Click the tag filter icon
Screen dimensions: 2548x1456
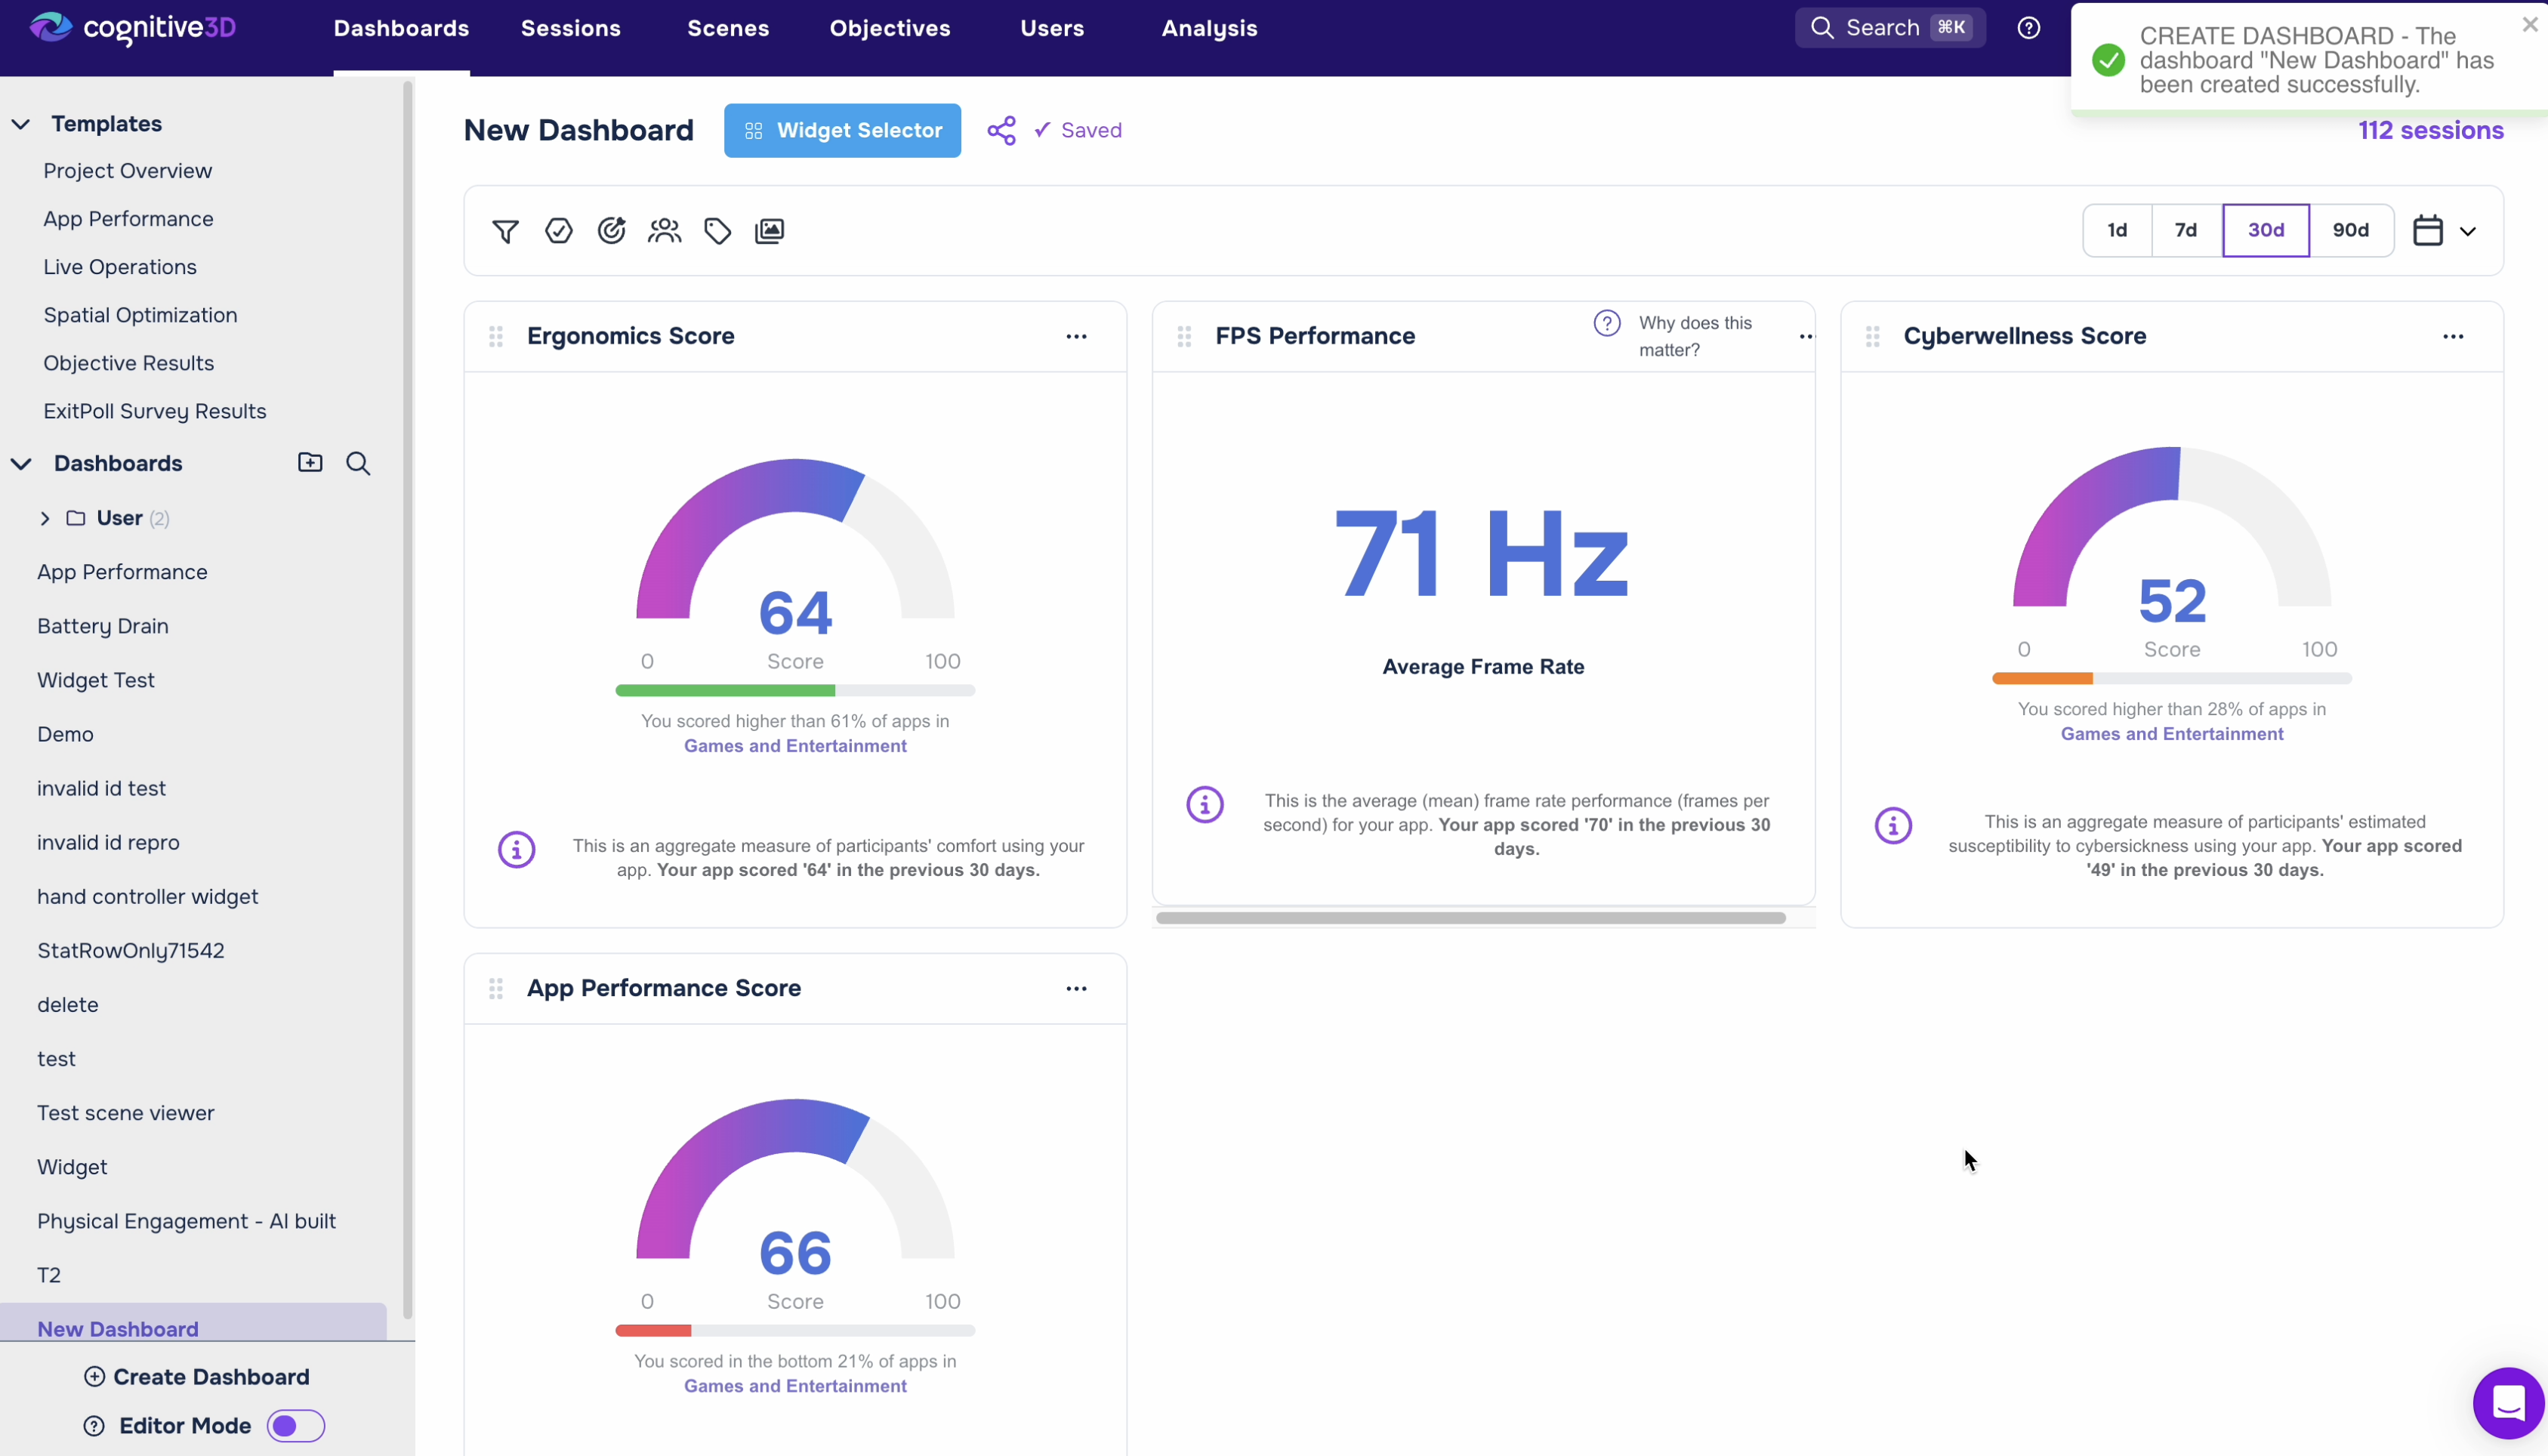pyautogui.click(x=717, y=231)
